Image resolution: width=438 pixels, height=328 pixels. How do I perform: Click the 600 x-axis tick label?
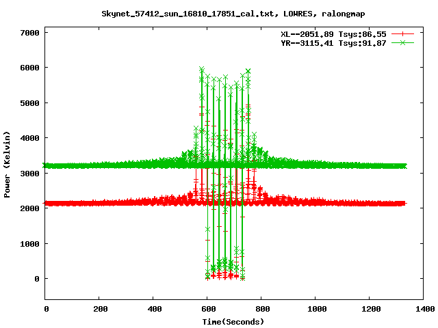pyautogui.click(x=209, y=309)
